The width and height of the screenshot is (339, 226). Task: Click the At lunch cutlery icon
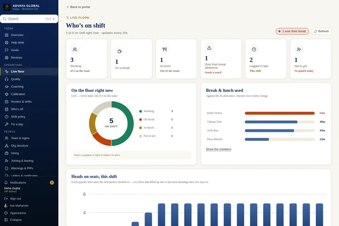(x=164, y=49)
